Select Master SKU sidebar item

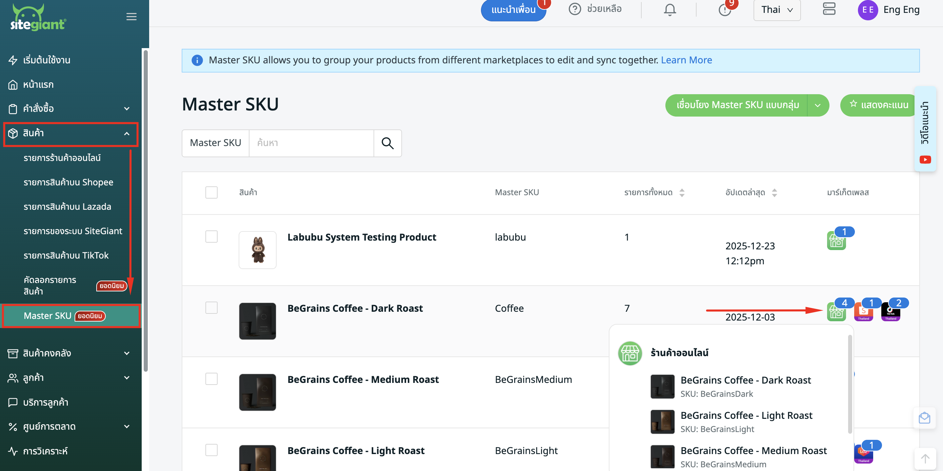pos(47,315)
